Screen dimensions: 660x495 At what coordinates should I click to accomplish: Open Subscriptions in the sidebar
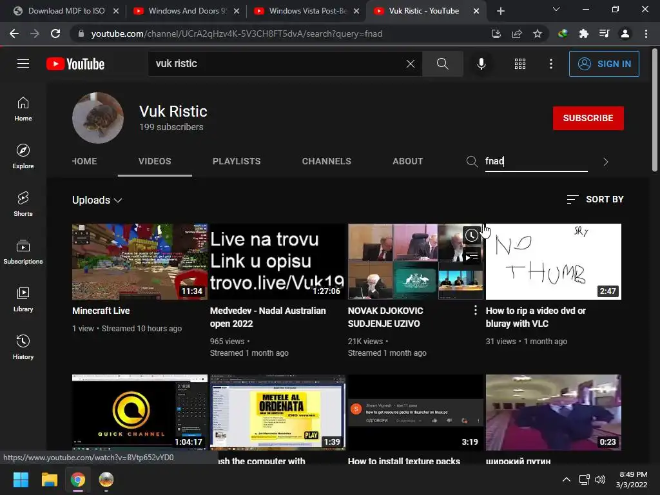coord(23,252)
